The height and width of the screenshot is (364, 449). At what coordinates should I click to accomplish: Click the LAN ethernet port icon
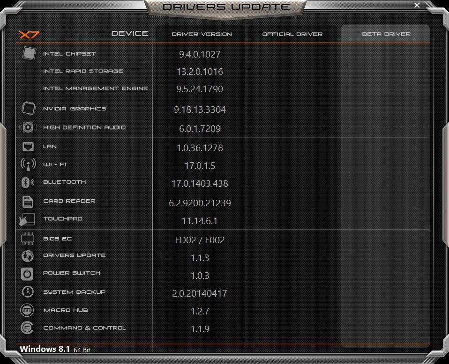click(28, 147)
